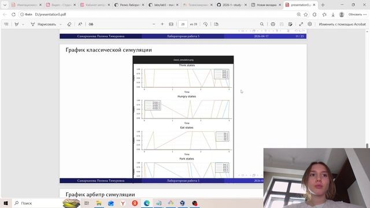
Task: Expand the draw tool options dropdown
Action: 60,24
